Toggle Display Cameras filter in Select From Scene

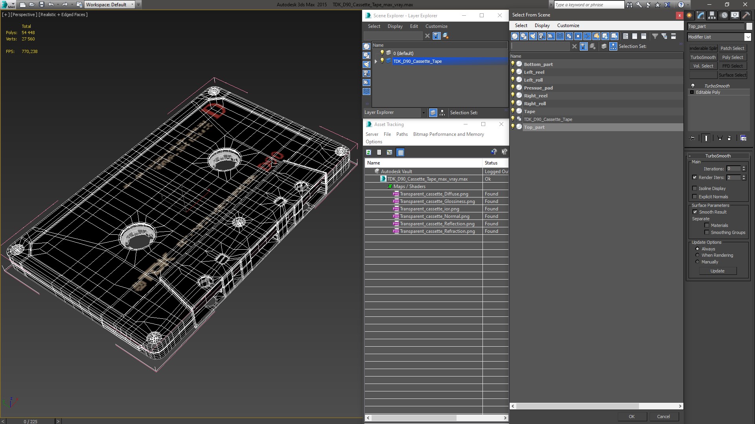[x=542, y=36]
